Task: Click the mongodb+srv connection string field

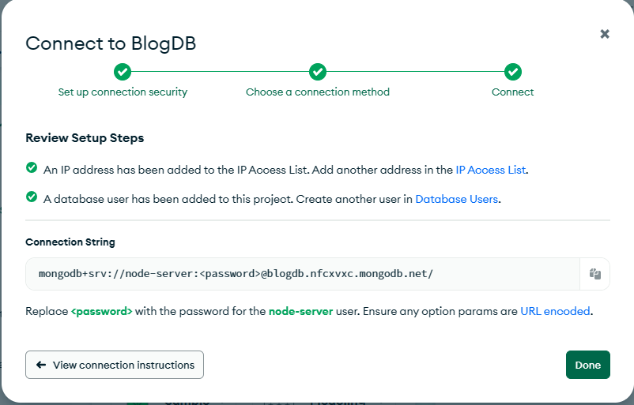Action: click(303, 274)
